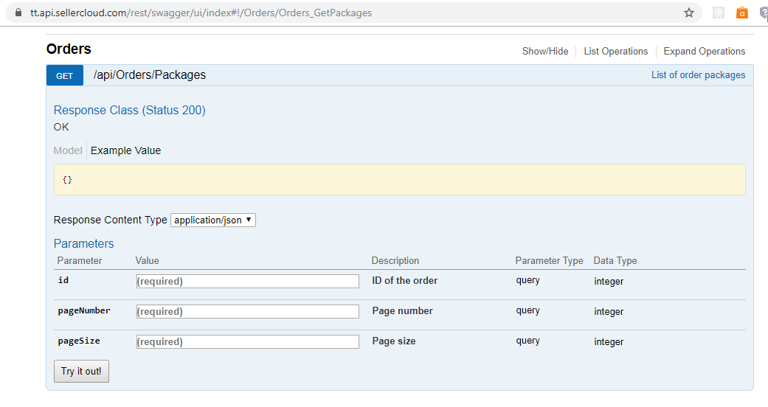This screenshot has height=407, width=768.
Task: Click the 'pageSize' parameter name
Action: click(x=79, y=341)
